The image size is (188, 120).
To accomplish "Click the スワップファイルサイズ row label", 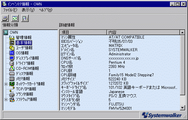I will pos(75,83).
